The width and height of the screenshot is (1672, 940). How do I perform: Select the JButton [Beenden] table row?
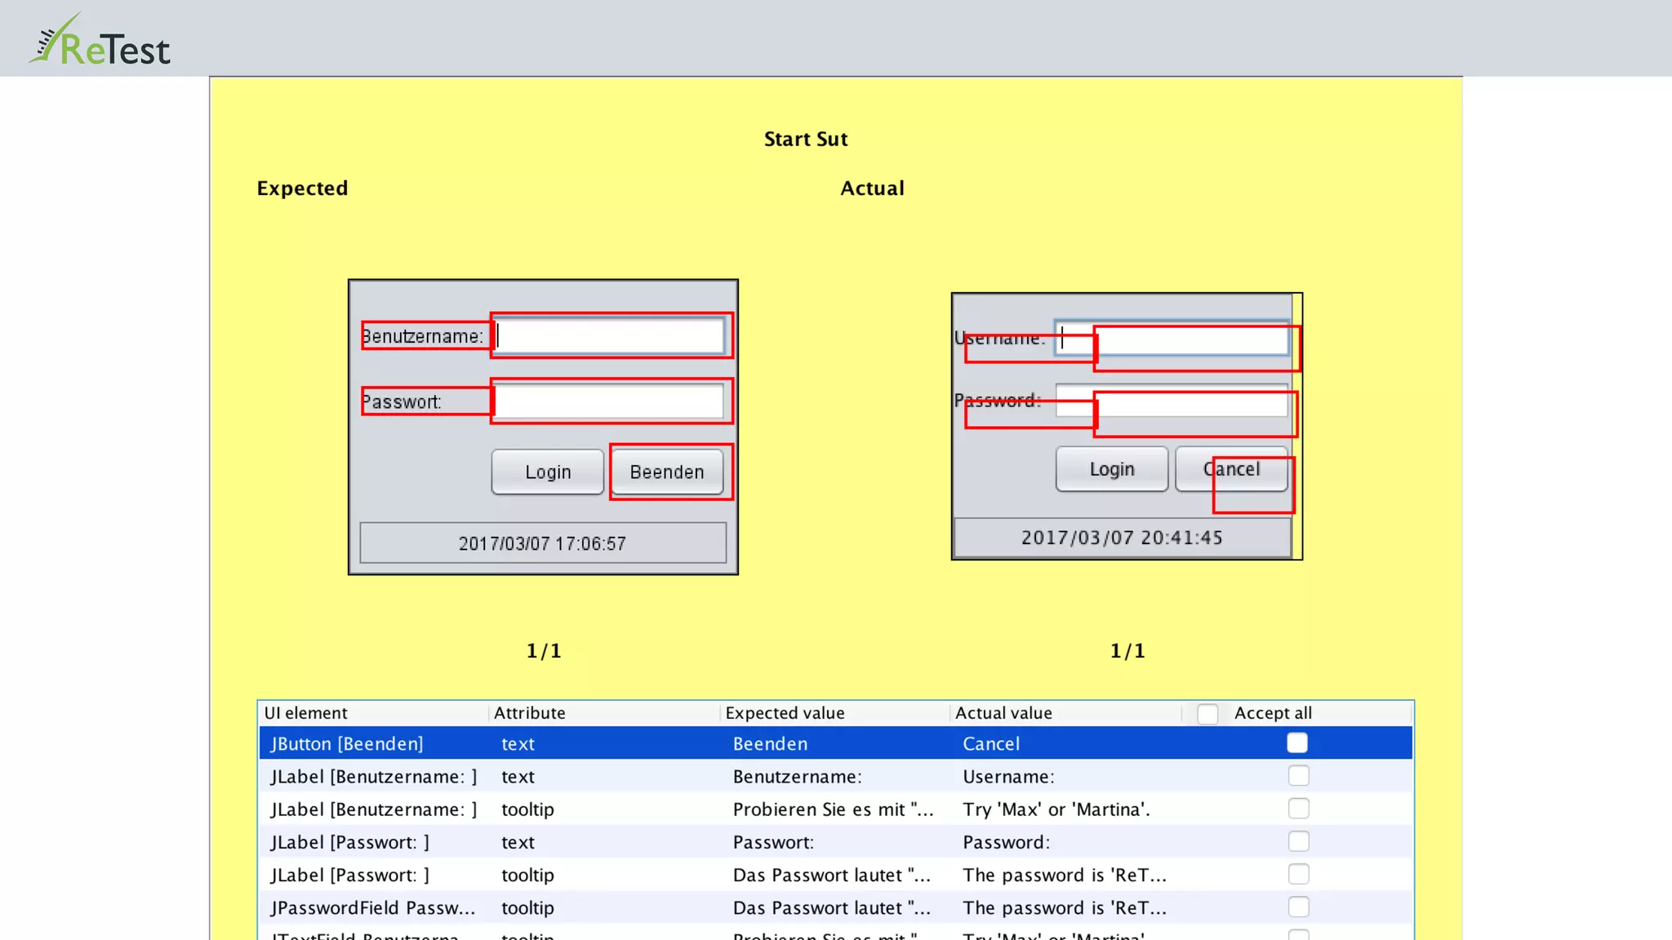point(348,744)
